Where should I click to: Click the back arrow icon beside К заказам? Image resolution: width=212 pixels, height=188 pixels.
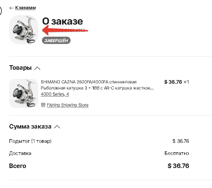11,8
